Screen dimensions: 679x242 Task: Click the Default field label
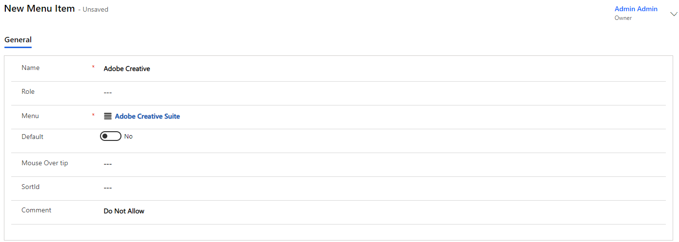[x=33, y=137]
